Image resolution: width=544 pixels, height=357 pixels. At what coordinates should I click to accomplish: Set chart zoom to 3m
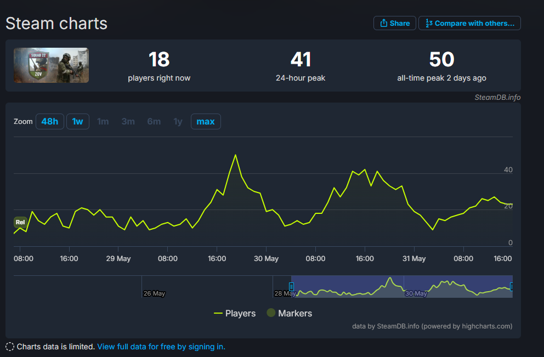(x=128, y=121)
